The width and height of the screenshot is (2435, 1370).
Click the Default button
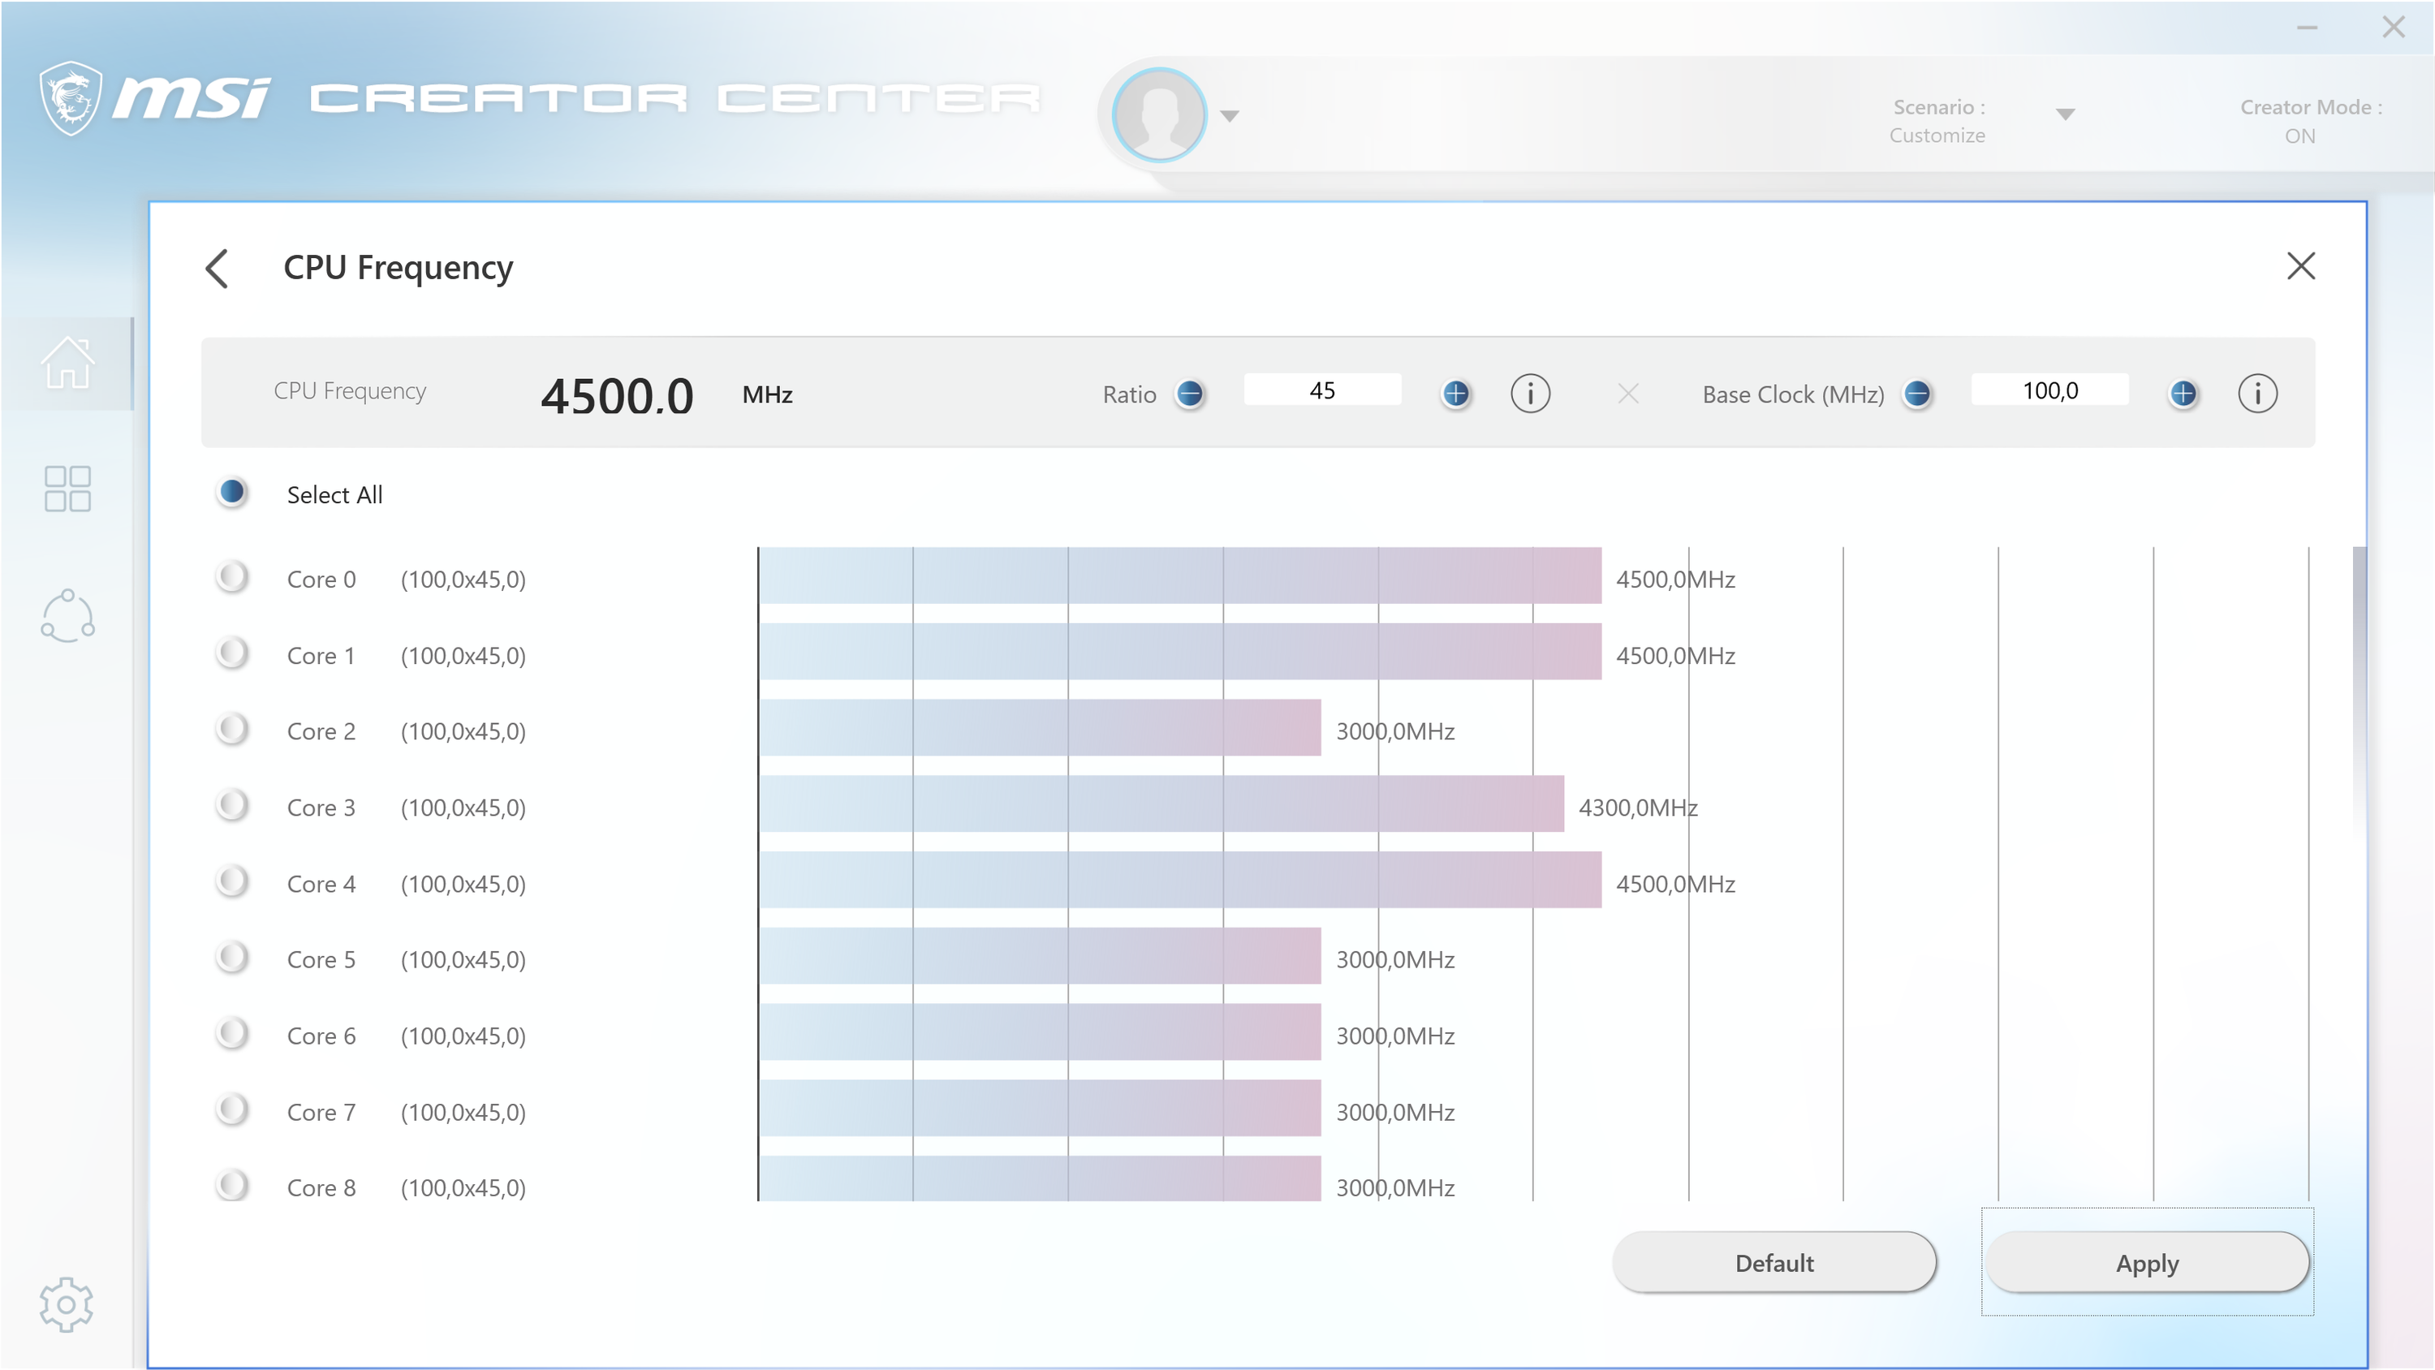1773,1262
